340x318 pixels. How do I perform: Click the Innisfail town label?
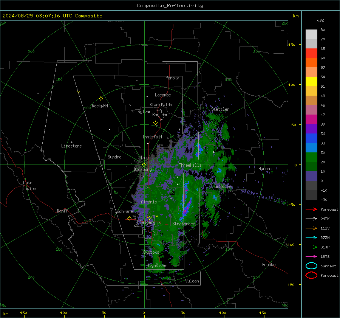(x=152, y=137)
